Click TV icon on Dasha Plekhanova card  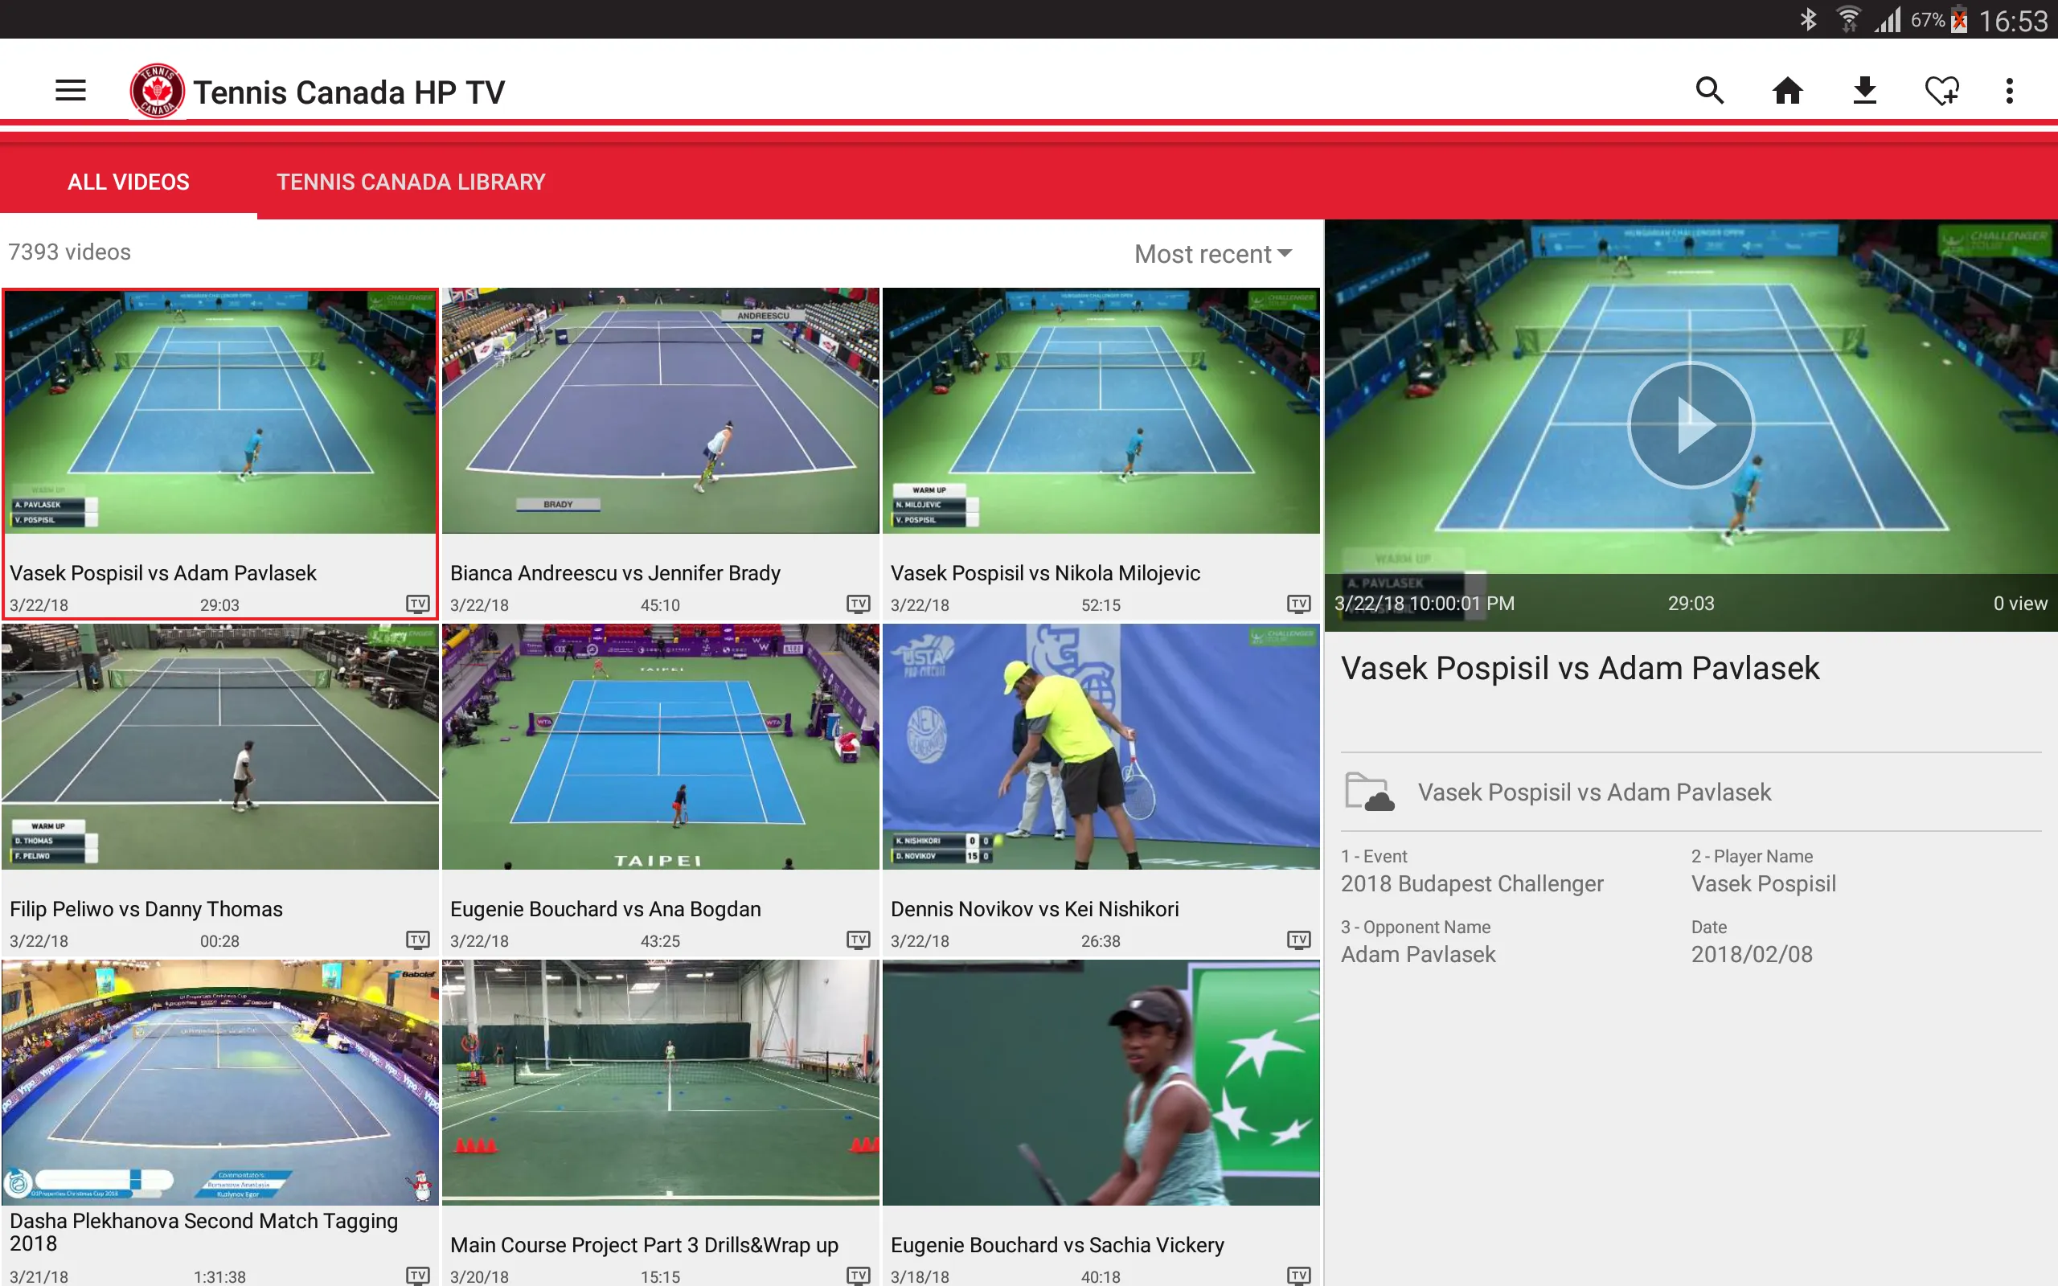tap(417, 1275)
